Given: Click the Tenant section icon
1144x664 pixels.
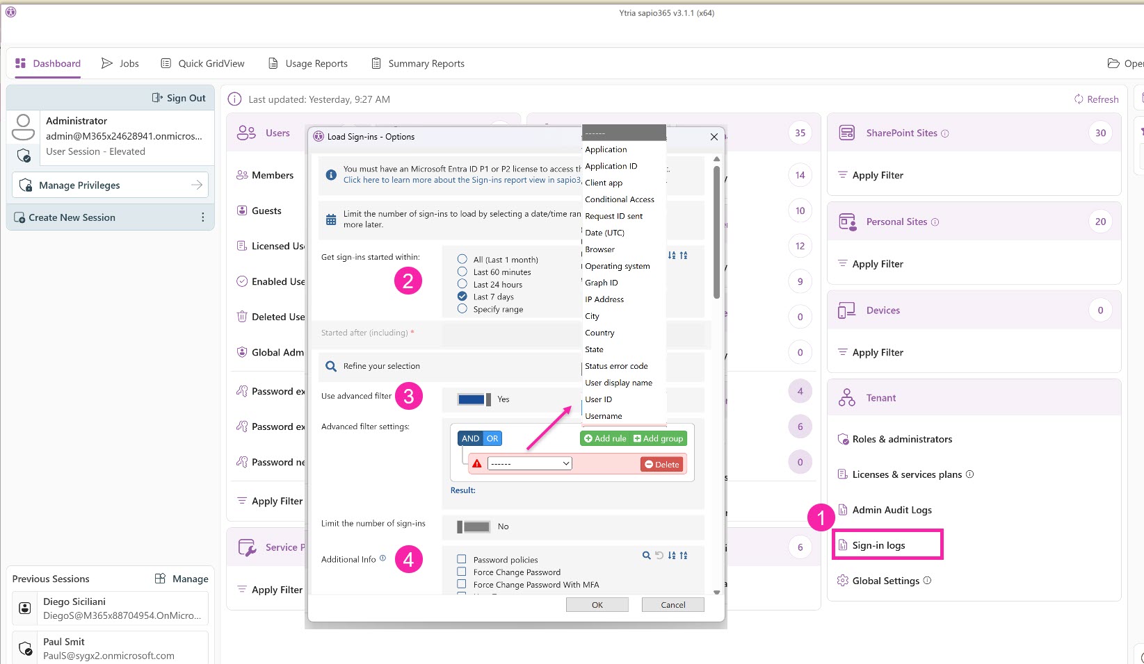Looking at the screenshot, I should pyautogui.click(x=846, y=398).
